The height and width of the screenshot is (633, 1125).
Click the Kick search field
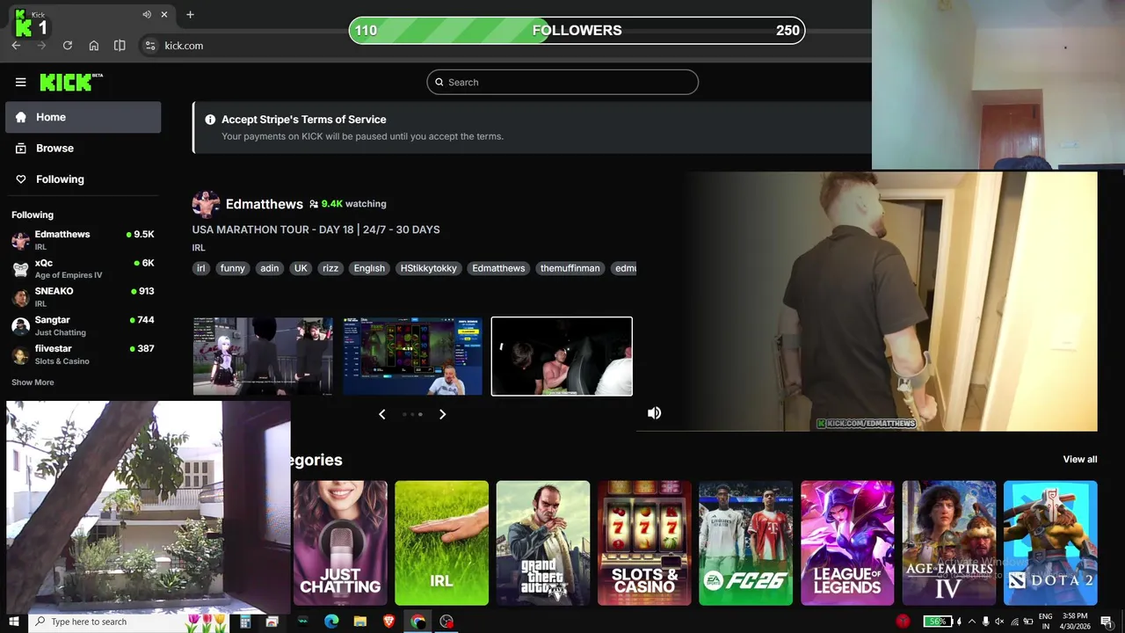tap(562, 82)
